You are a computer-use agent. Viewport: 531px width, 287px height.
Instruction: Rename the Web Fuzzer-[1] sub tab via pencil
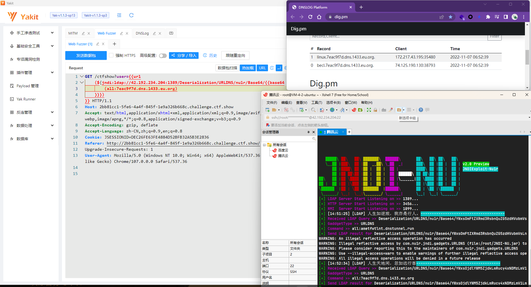98,44
